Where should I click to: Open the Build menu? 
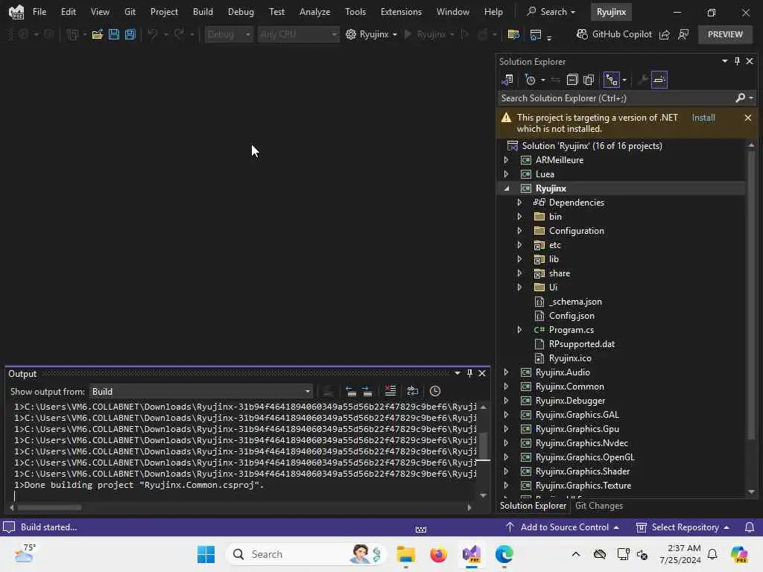pyautogui.click(x=203, y=12)
